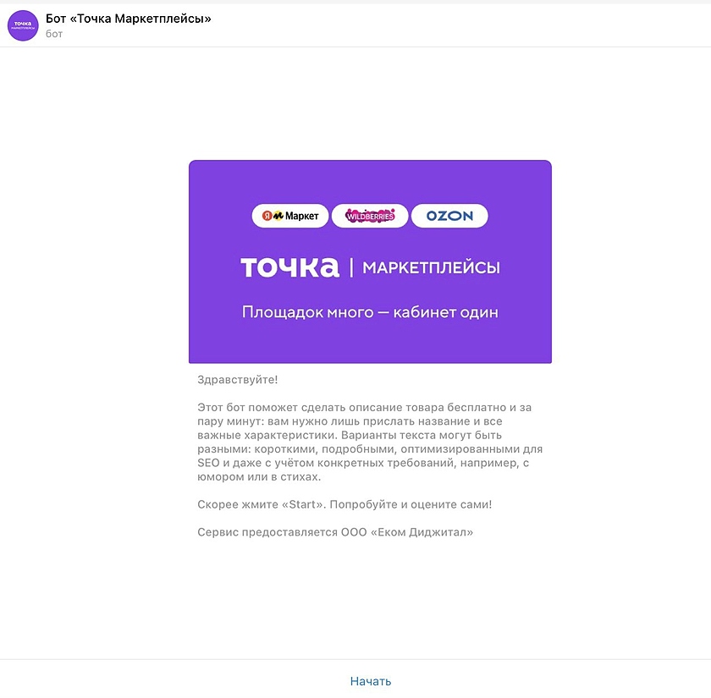This screenshot has width=711, height=698.
Task: Select the бот label under the name
Action: click(x=52, y=35)
